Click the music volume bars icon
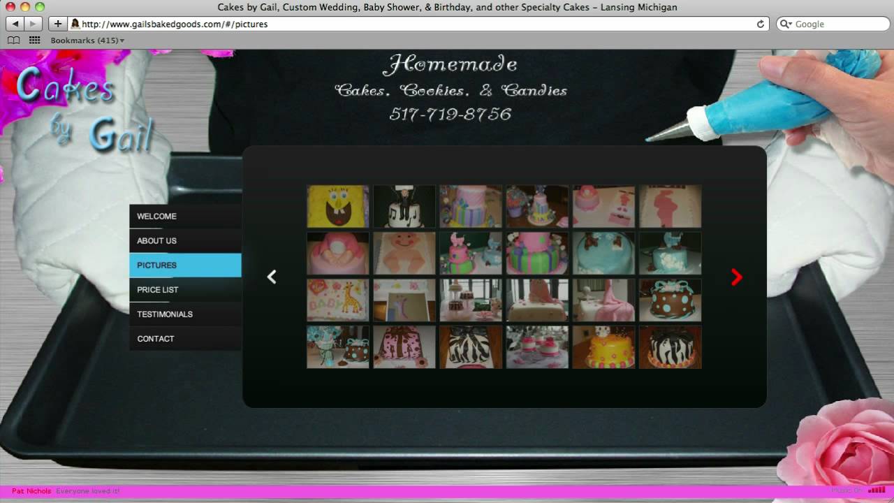 click(x=876, y=490)
